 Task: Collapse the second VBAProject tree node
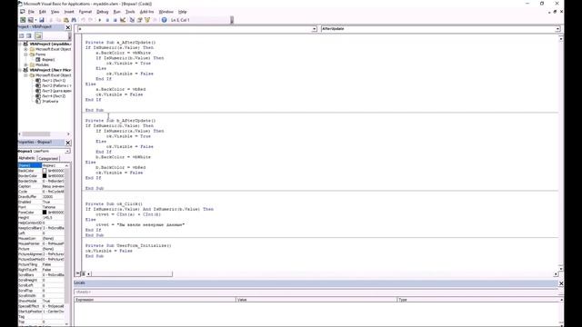[x=20, y=70]
